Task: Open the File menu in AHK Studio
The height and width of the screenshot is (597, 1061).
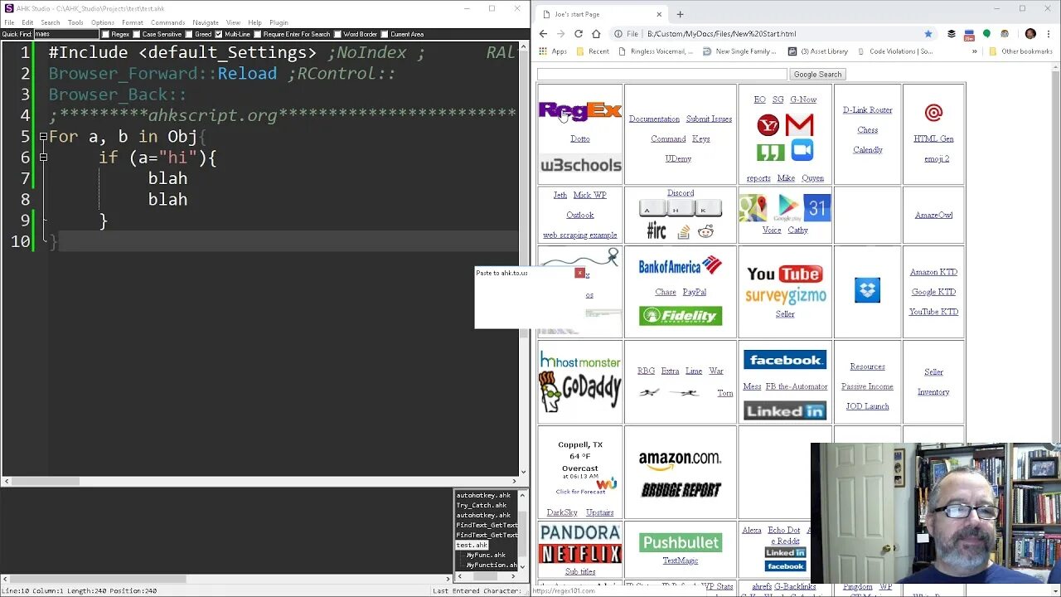Action: [x=9, y=22]
